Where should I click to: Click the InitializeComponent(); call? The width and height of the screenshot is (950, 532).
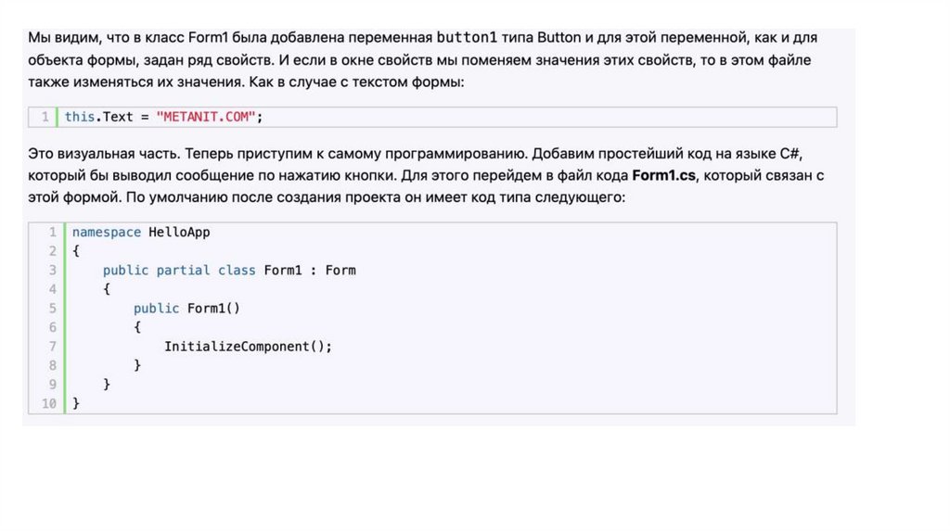248,346
